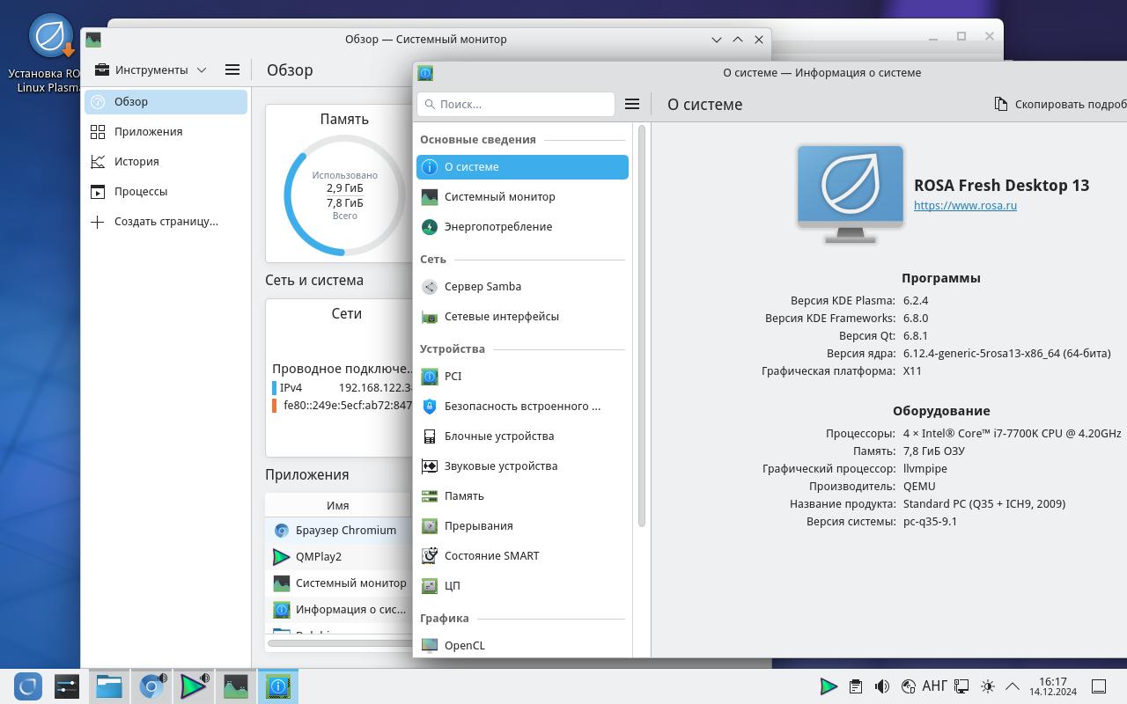Click Скопировать подробности button
The height and width of the screenshot is (704, 1127).
point(1061,104)
